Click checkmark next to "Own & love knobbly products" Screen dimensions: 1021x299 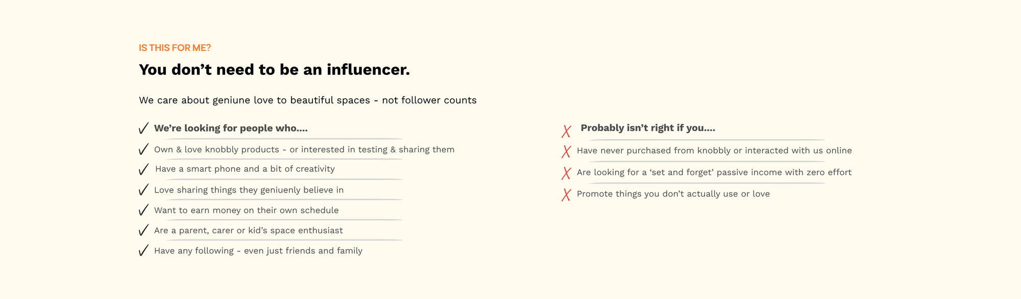coord(143,150)
